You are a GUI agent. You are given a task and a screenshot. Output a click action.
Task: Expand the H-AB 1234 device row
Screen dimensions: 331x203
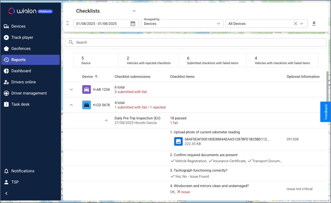71,89
